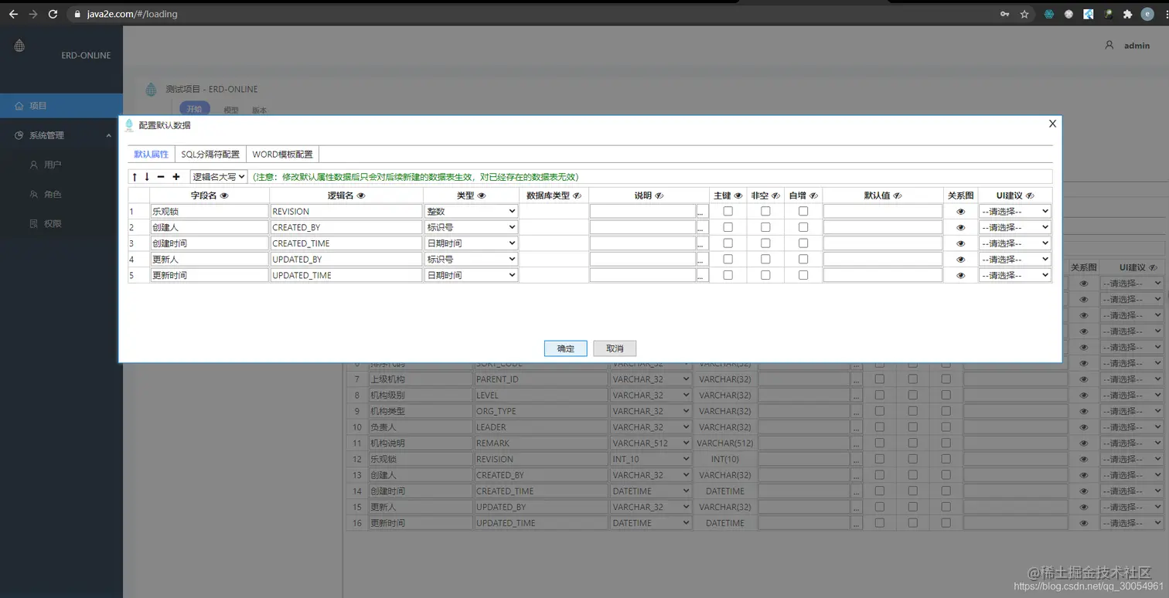The image size is (1169, 598).
Task: Open description editor ellipsis for UPDATED_TIME row
Action: point(702,275)
